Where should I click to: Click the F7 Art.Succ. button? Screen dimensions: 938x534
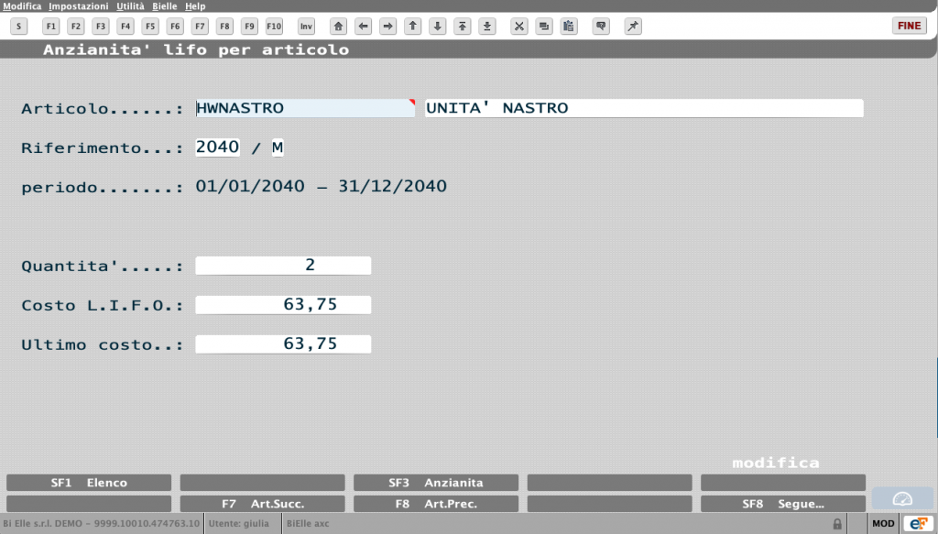(263, 504)
